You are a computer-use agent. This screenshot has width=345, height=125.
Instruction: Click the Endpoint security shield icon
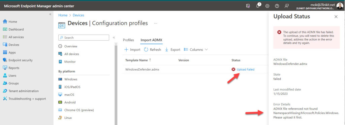click(x=5, y=60)
